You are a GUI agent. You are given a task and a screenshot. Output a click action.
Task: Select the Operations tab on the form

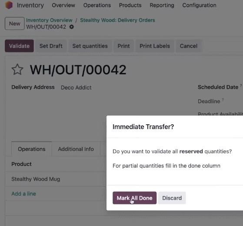(32, 149)
